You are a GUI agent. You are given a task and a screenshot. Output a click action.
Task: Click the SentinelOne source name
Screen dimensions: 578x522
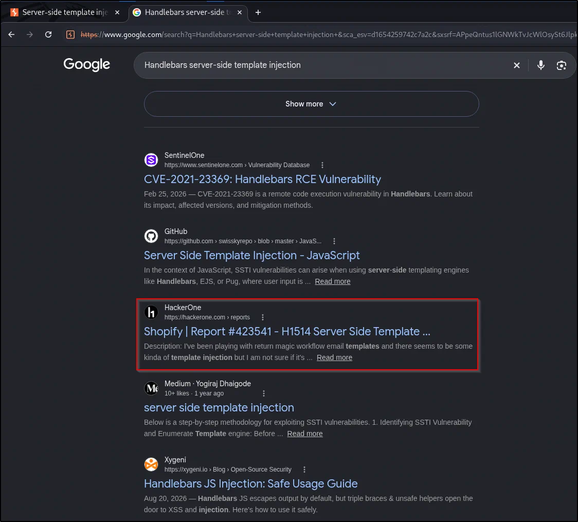(x=184, y=155)
